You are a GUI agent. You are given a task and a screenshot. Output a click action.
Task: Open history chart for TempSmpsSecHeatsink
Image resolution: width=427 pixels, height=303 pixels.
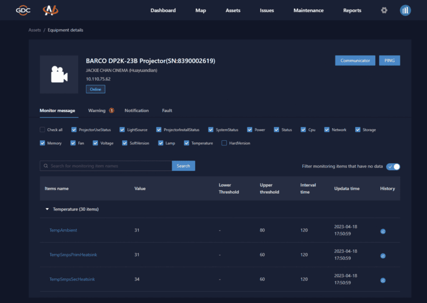pos(383,280)
